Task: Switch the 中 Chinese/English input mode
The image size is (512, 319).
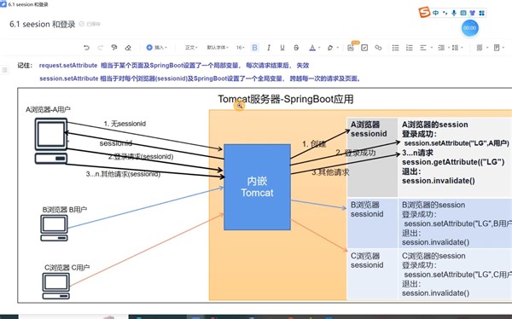Action: pos(435,13)
